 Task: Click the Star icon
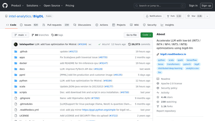(x=189, y=16)
